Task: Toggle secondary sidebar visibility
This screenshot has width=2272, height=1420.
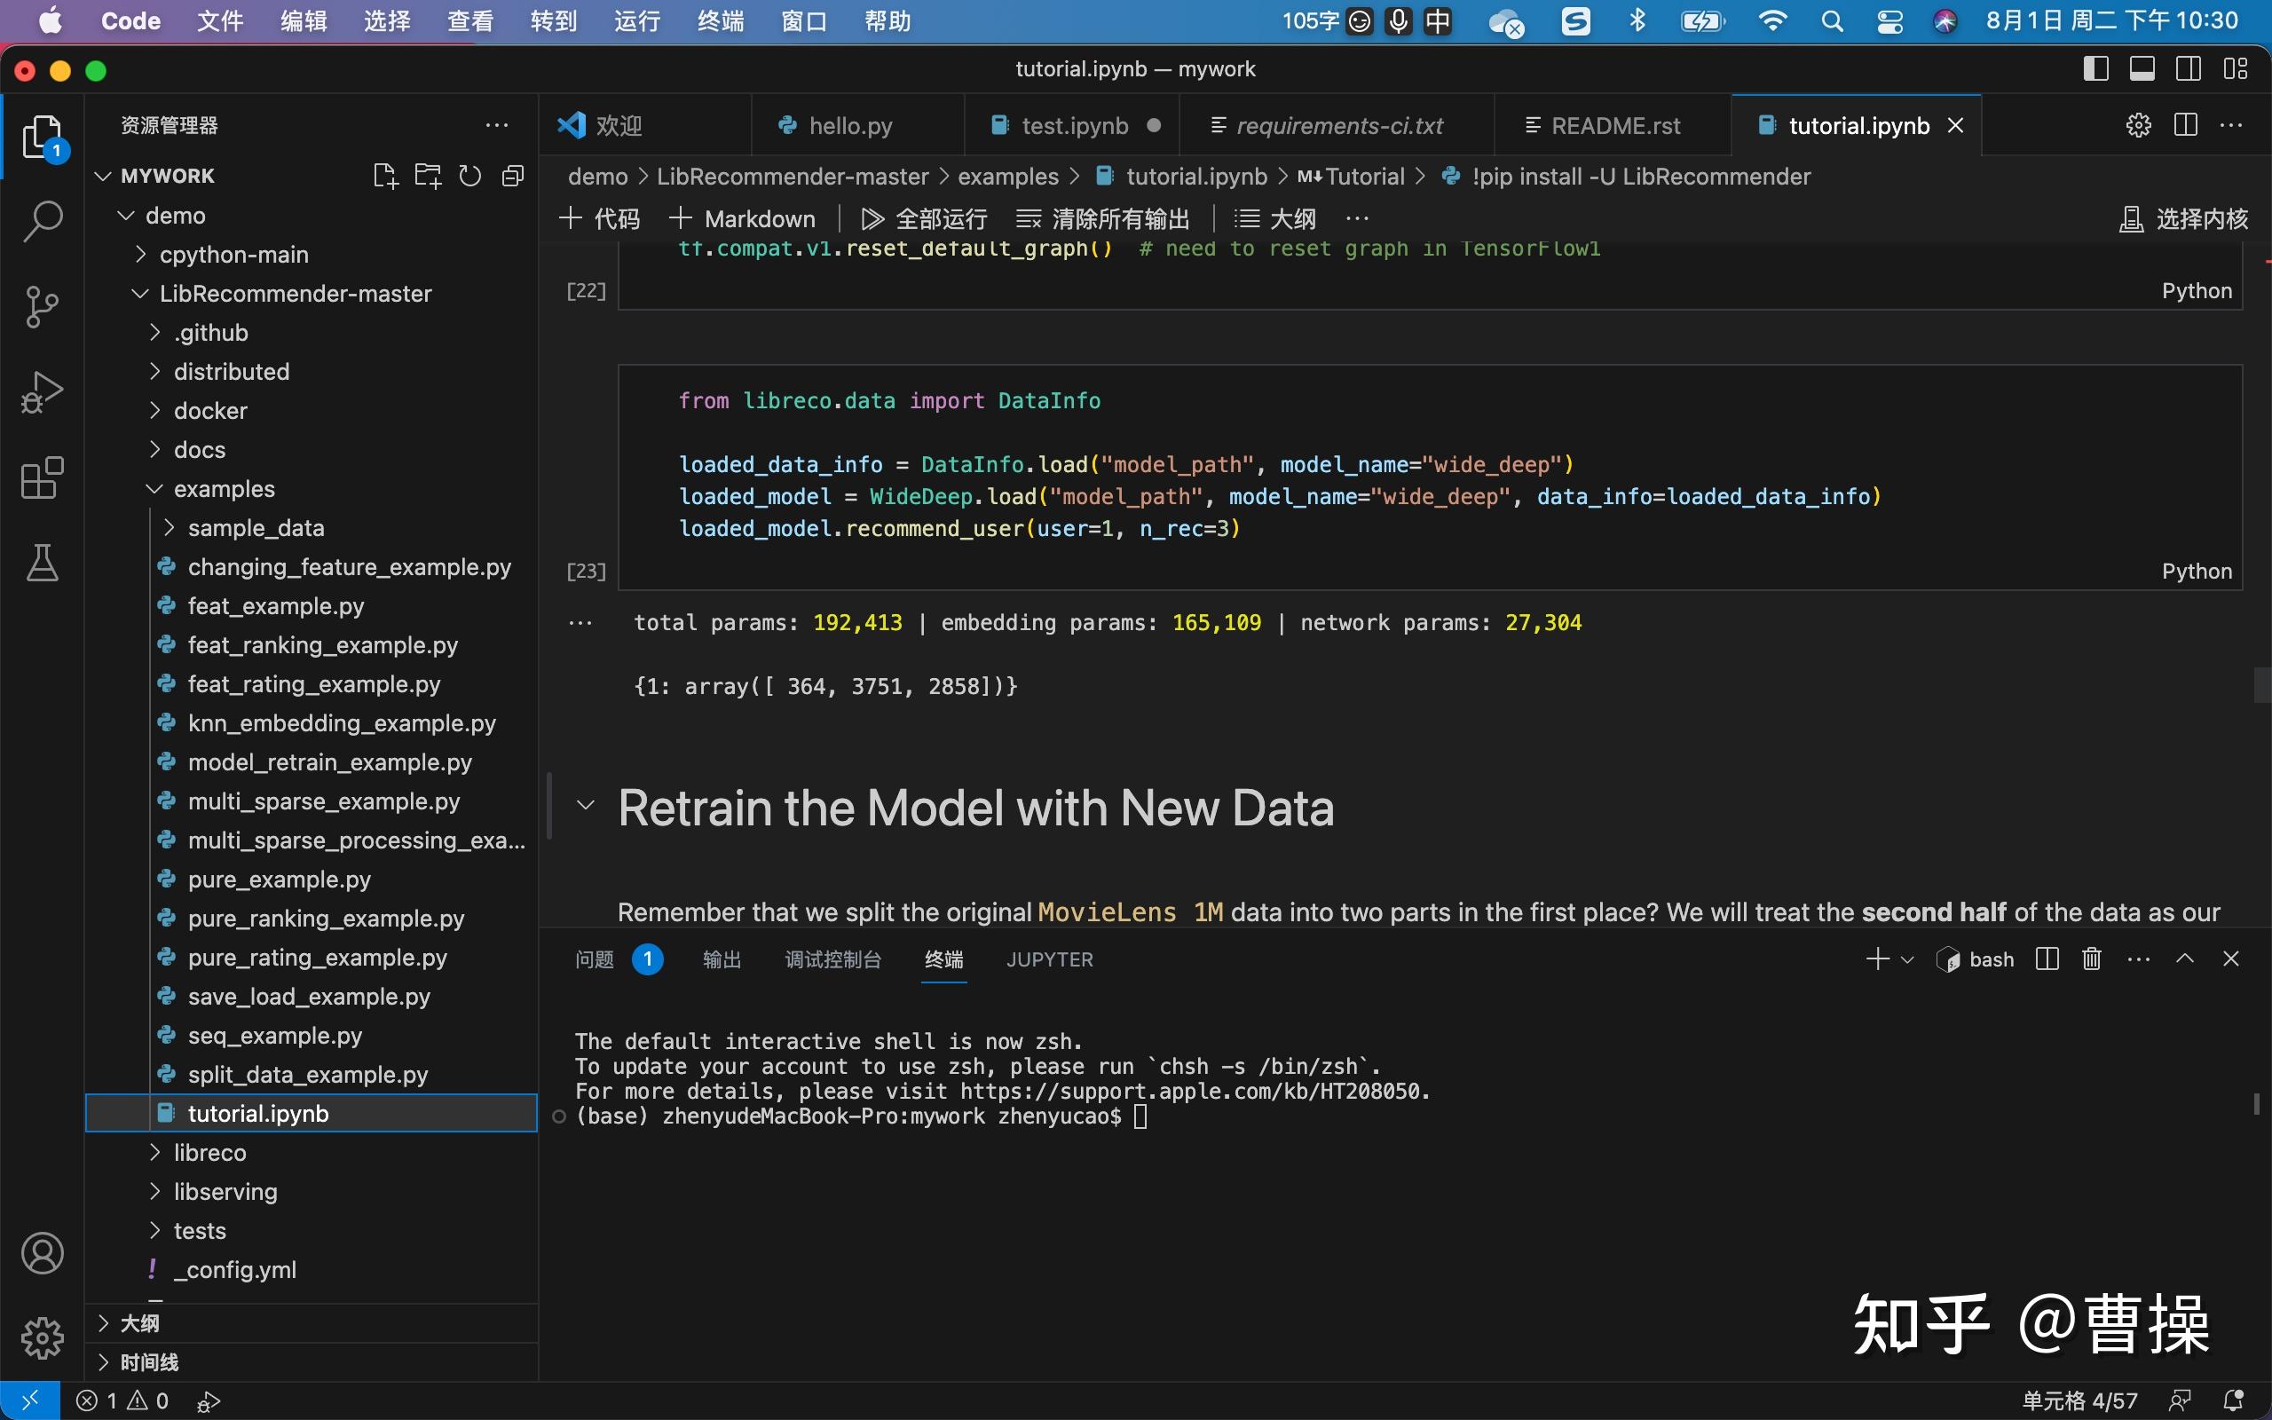Action: 2189,68
